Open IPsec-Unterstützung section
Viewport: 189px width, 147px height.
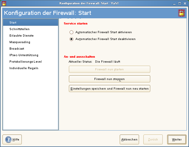click(24, 55)
